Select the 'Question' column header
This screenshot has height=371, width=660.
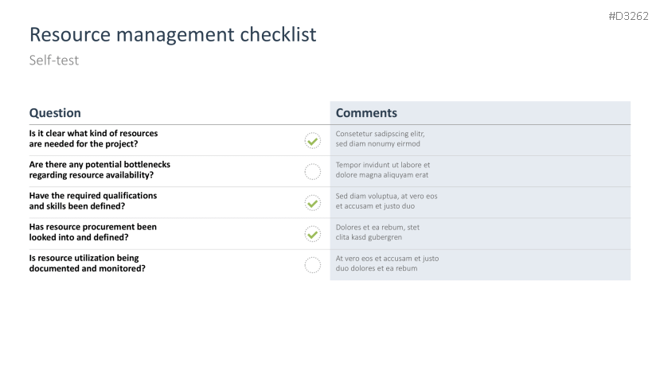point(55,113)
